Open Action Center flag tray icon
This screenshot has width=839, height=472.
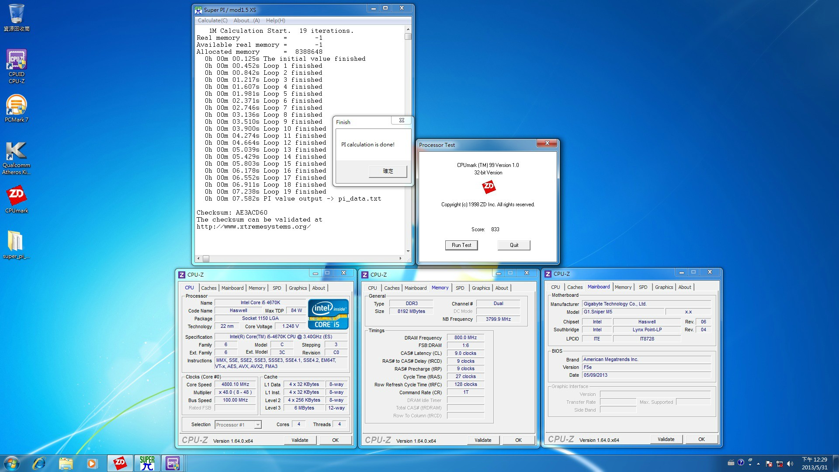(x=769, y=464)
